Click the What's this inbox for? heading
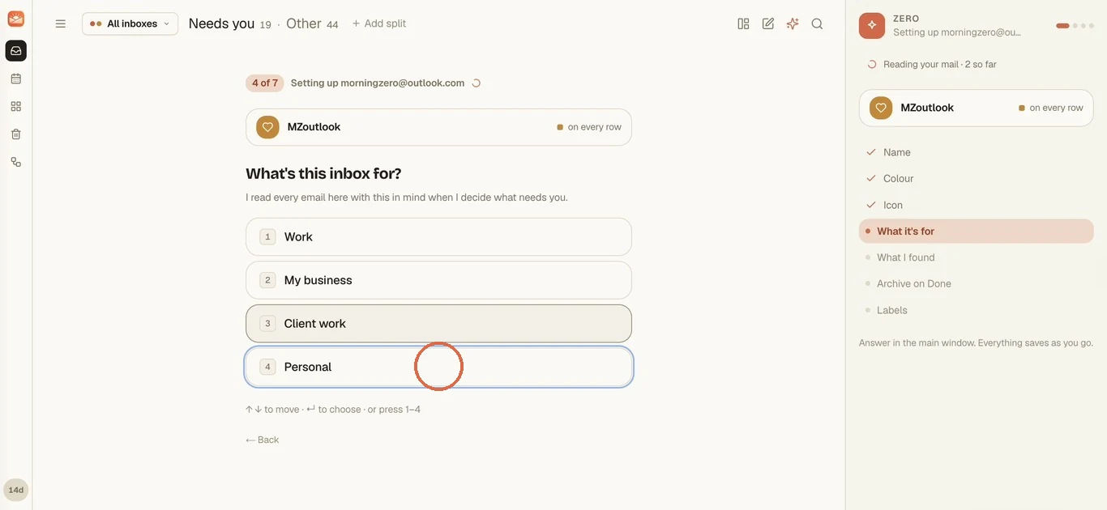This screenshot has height=510, width=1107. click(323, 173)
